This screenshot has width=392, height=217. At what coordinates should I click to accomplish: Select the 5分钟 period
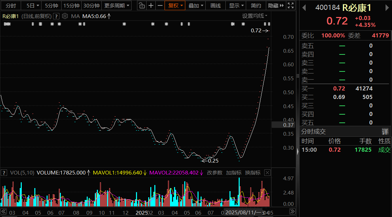pos(51,5)
